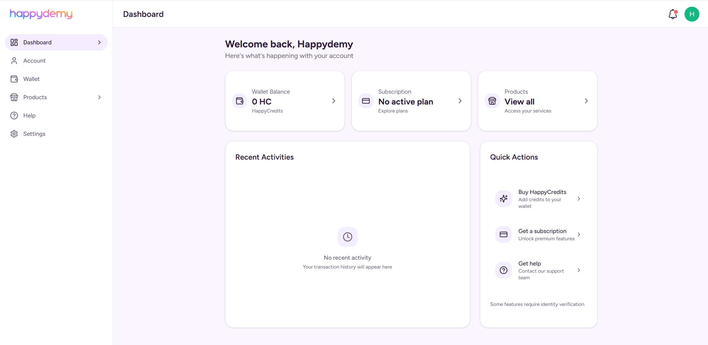Click the Products card storefront icon
The height and width of the screenshot is (345, 708).
tap(492, 101)
